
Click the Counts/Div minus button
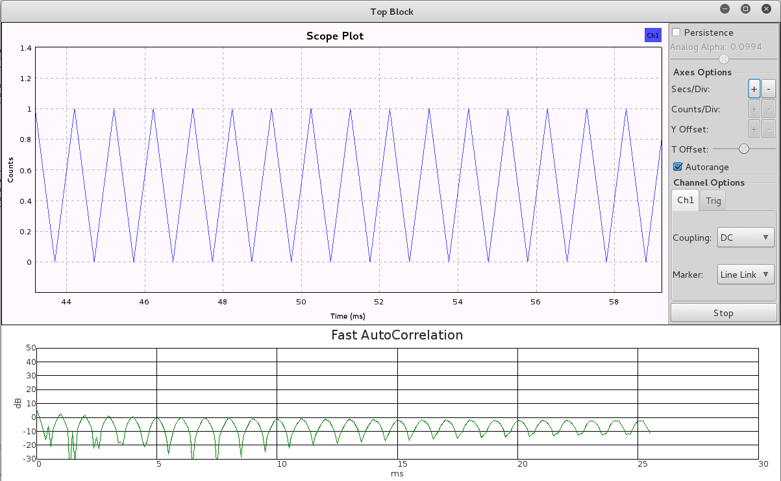point(768,109)
